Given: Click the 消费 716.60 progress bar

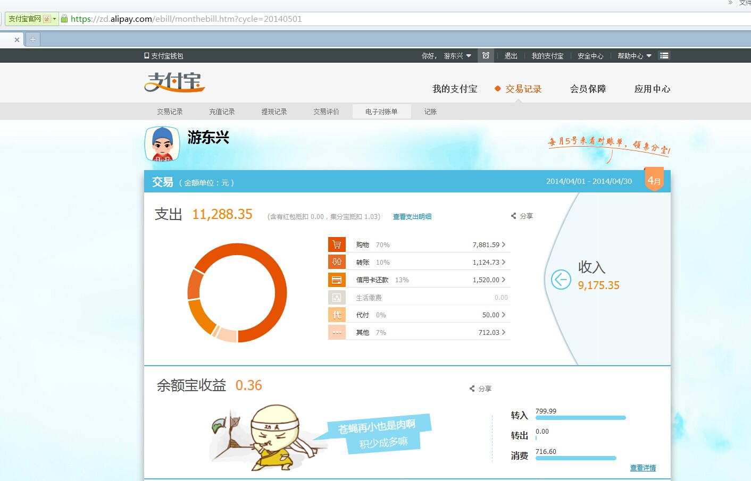Looking at the screenshot, I should click(x=575, y=458).
